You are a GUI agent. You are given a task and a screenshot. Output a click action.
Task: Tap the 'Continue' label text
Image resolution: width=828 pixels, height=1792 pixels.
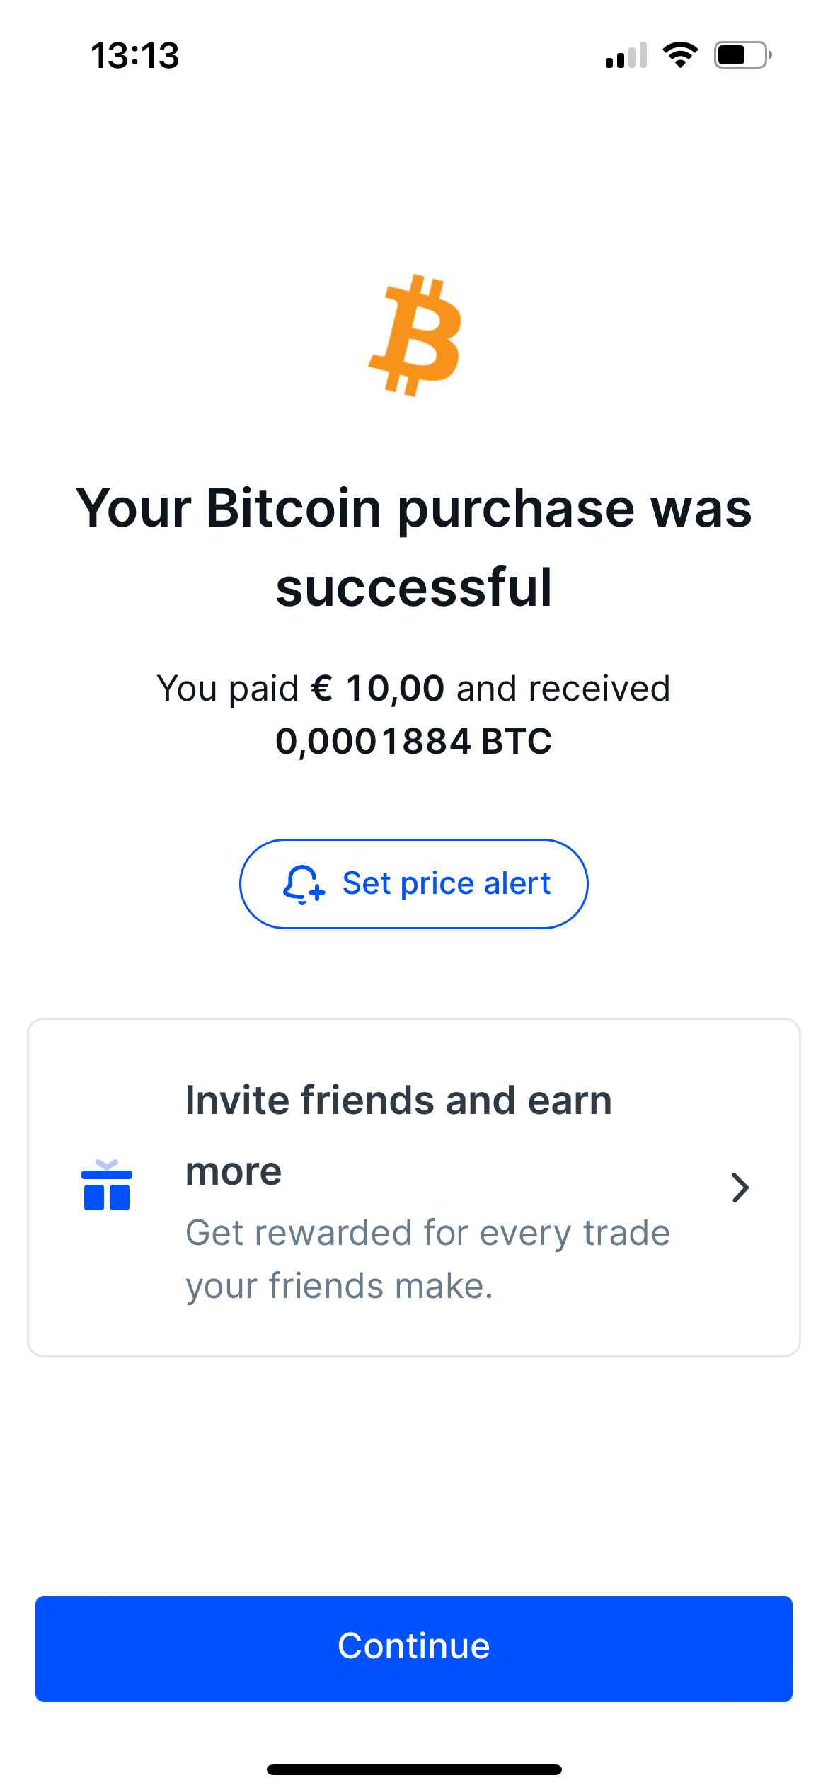[414, 1646]
